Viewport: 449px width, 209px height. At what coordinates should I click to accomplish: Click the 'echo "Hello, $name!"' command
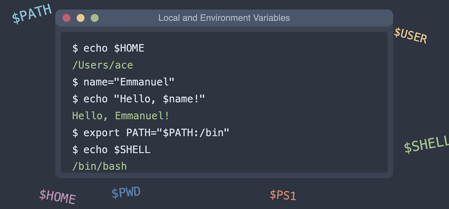click(x=139, y=99)
